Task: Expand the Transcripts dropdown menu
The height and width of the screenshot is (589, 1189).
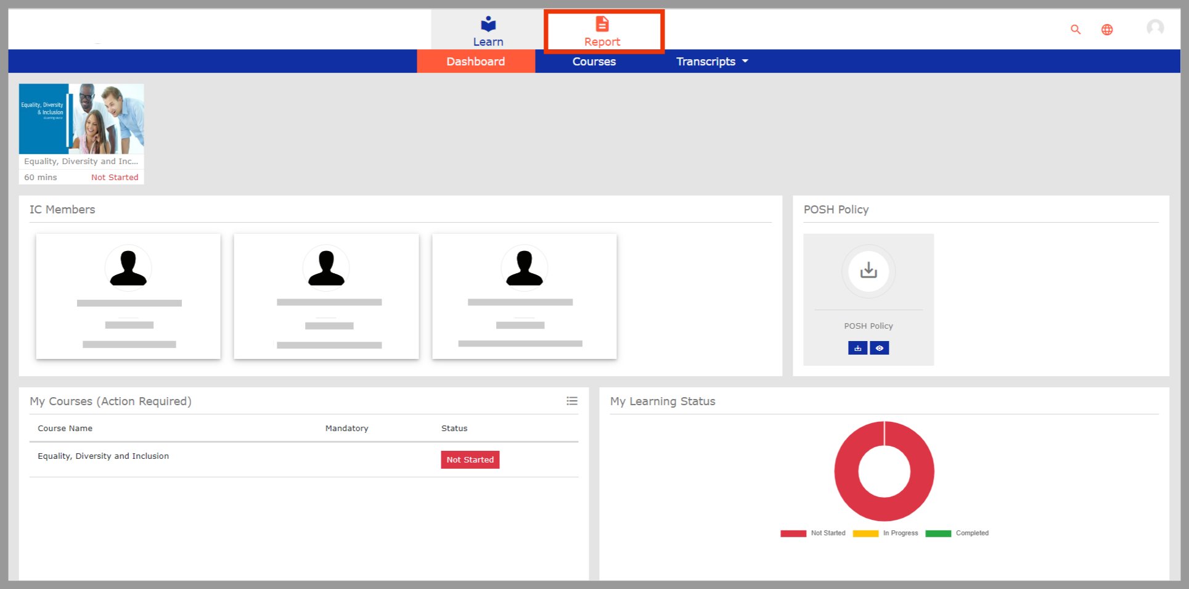Action: 712,62
